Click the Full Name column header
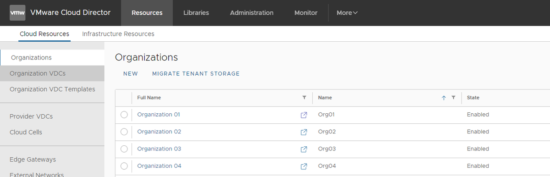 (149, 98)
